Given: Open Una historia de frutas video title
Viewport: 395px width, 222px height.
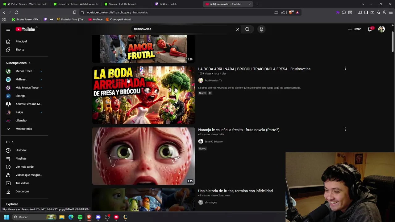Looking at the screenshot, I should 235,191.
